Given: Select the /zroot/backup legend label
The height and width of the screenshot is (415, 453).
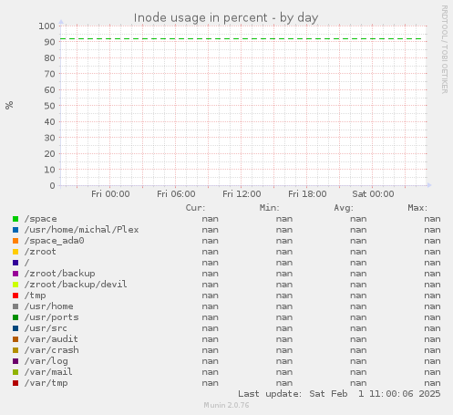Looking at the screenshot, I should point(59,274).
